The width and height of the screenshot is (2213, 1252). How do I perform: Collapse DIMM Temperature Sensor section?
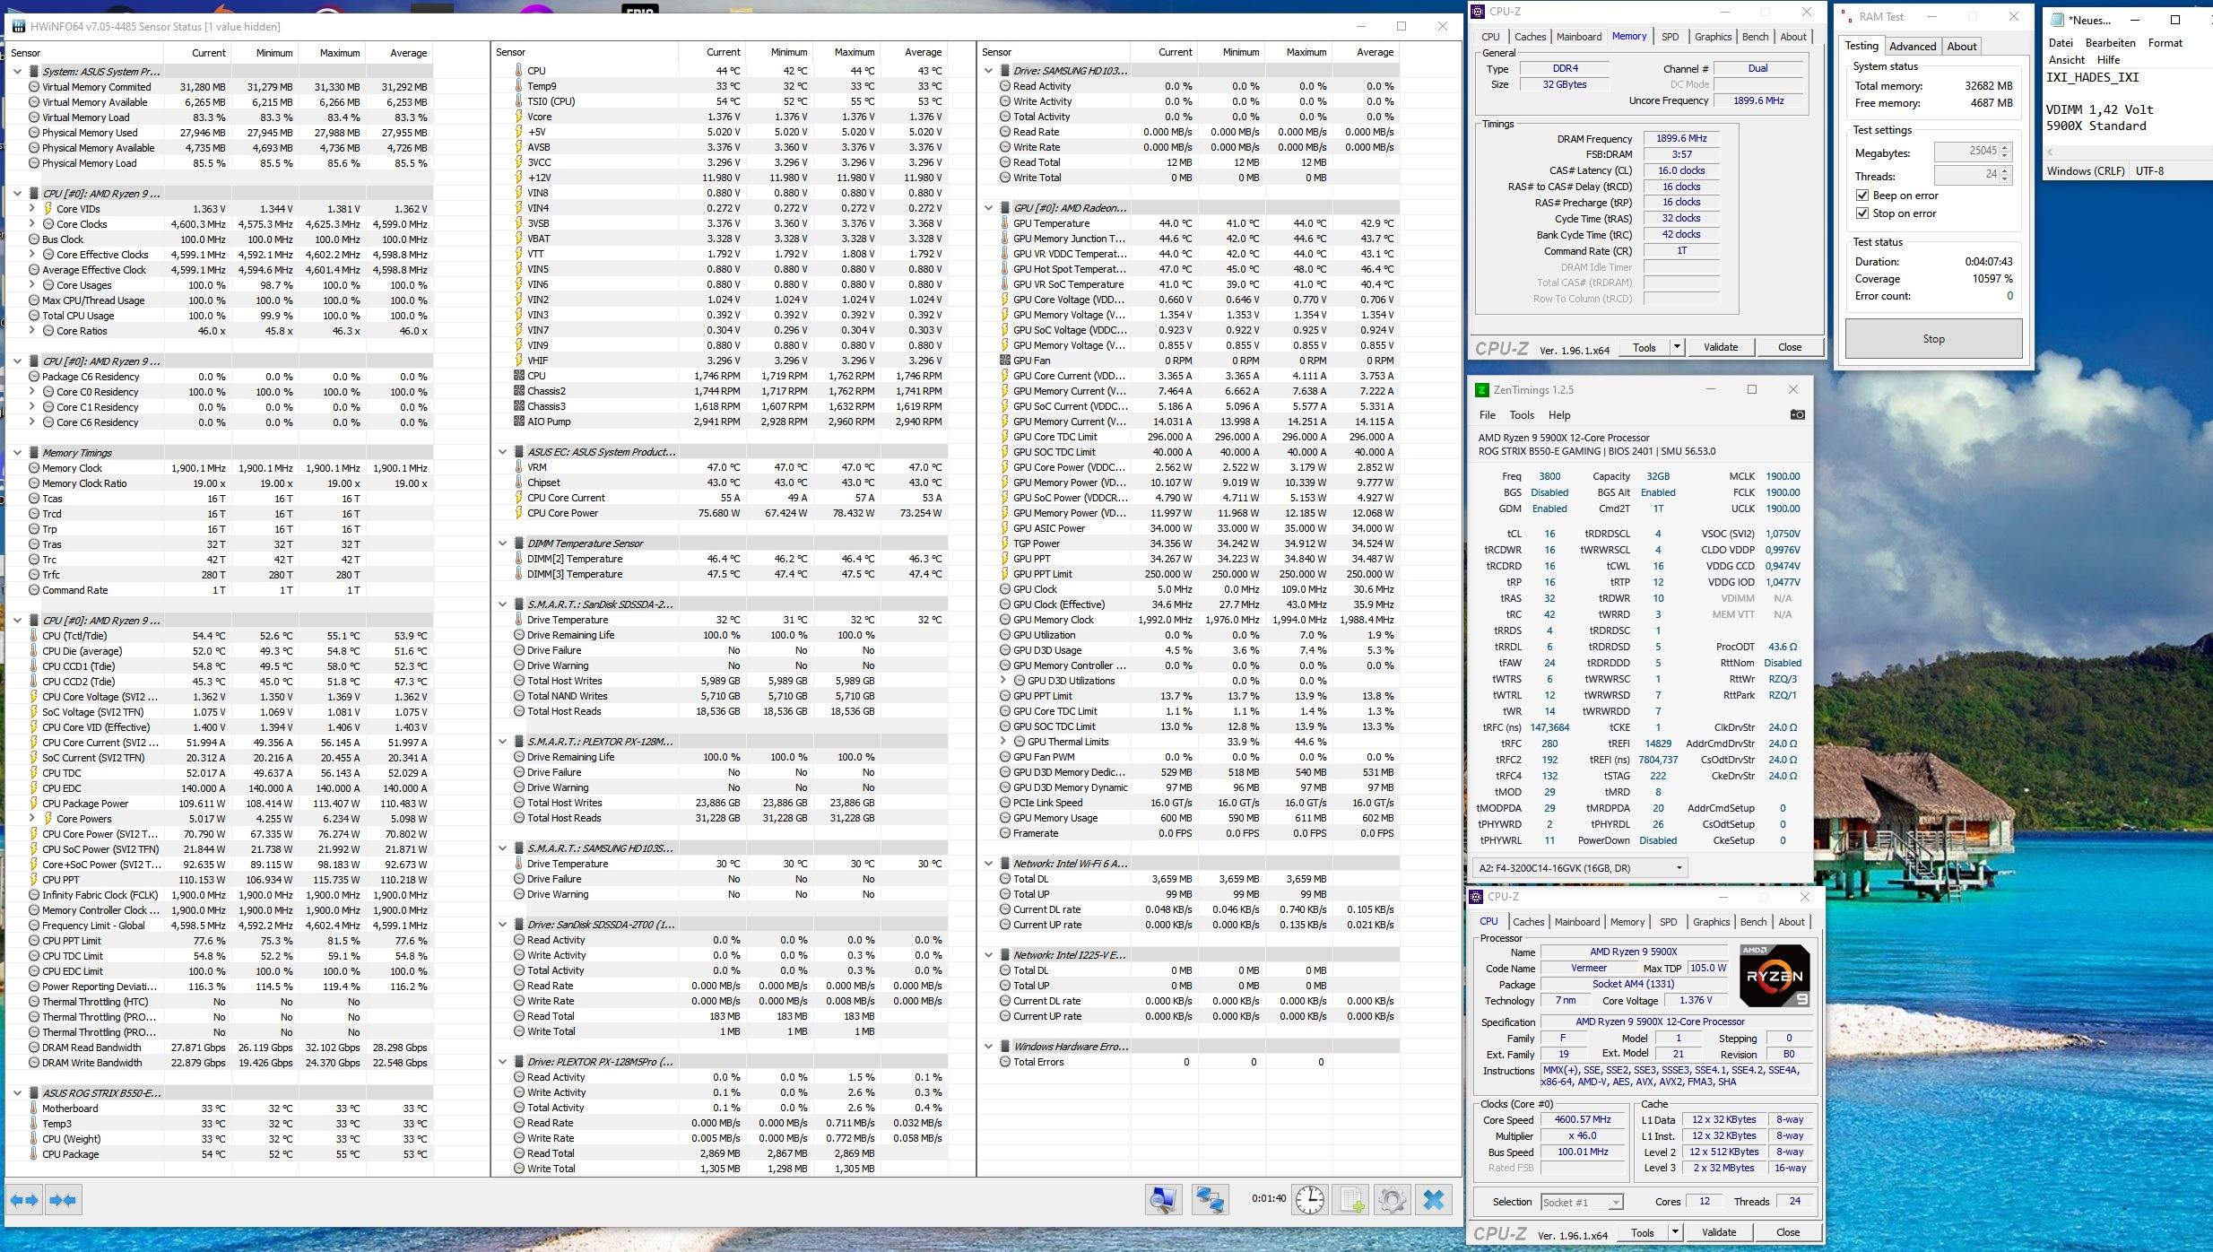click(502, 543)
